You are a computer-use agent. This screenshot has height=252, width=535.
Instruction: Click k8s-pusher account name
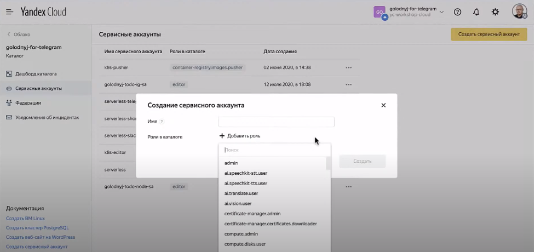[116, 67]
